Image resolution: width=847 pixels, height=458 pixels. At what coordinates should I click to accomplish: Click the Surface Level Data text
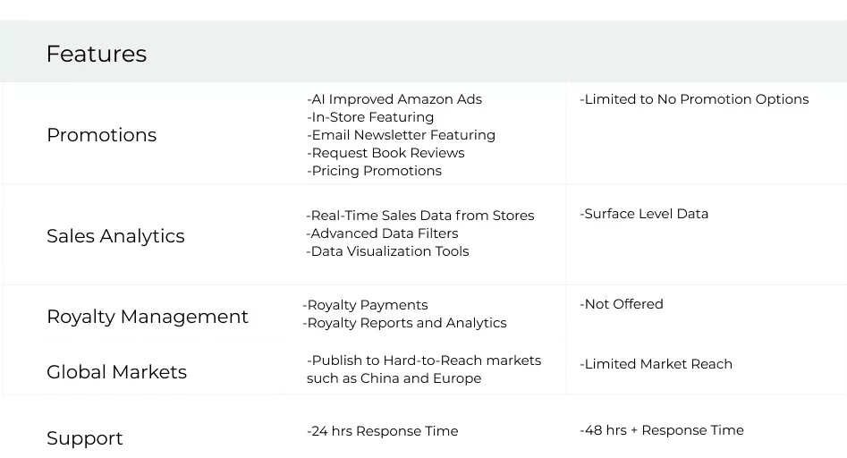pyautogui.click(x=644, y=214)
